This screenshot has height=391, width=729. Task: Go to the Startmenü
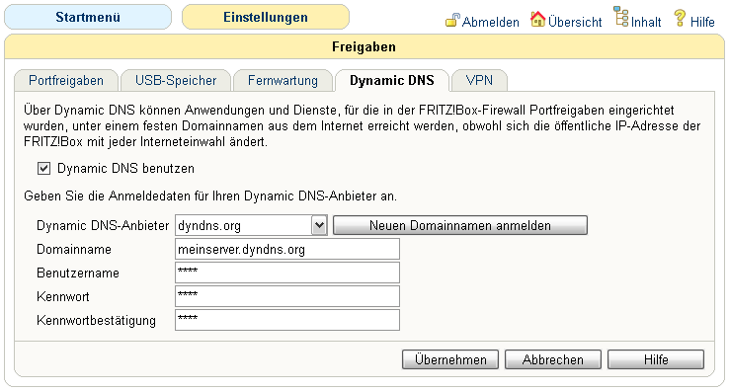[x=88, y=17]
